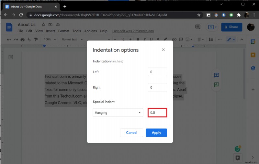Open the Normal text style dropdown
The width and height of the screenshot is (259, 164).
click(x=72, y=39)
